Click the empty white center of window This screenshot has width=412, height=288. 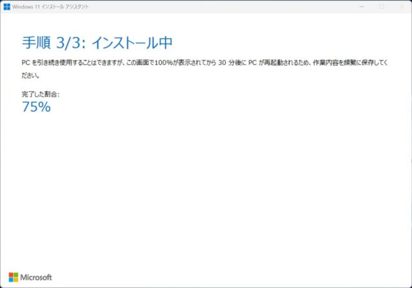tap(206, 186)
